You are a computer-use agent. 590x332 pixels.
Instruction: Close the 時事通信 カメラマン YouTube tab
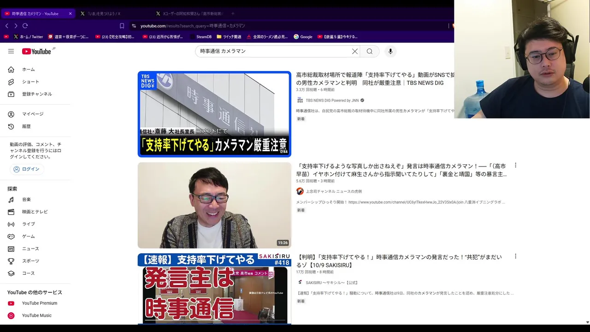click(x=70, y=14)
